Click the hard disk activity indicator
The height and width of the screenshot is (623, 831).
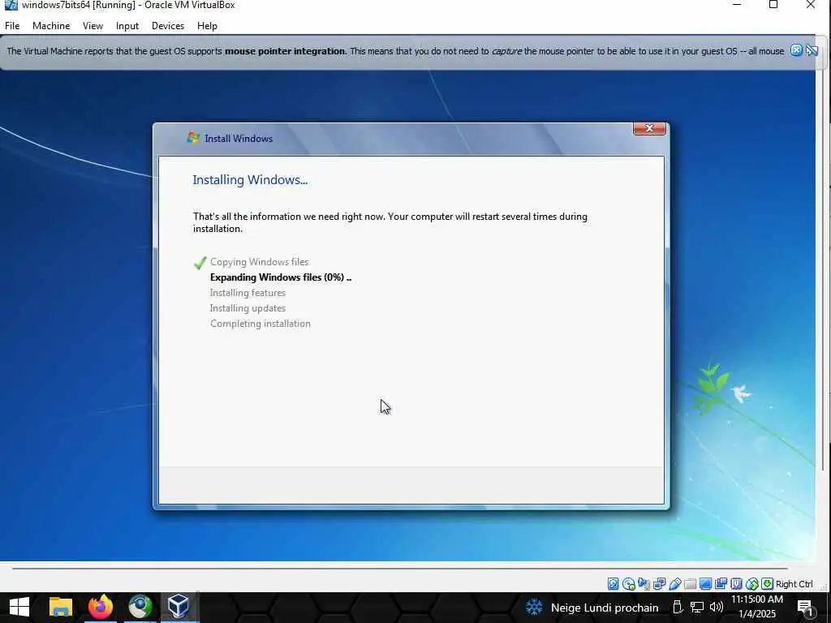click(x=614, y=584)
